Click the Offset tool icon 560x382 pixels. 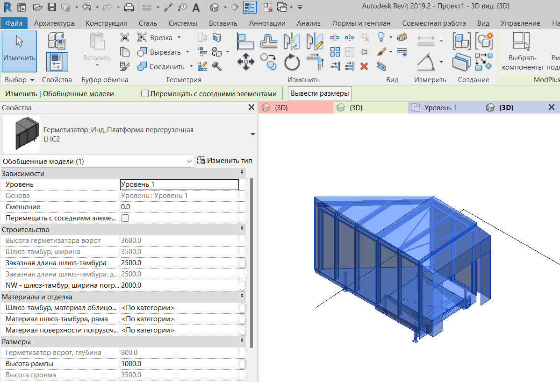pos(269,41)
